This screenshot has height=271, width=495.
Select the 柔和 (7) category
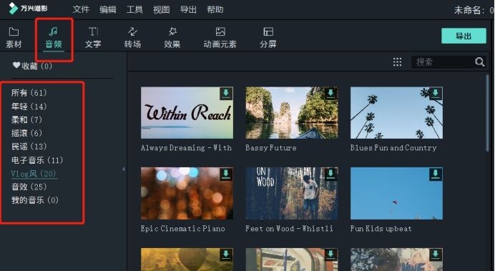point(26,119)
